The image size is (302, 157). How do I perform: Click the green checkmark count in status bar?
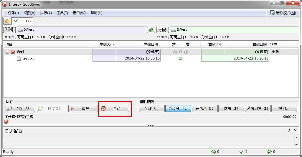point(242,152)
